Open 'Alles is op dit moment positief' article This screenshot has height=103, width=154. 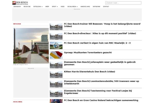(x=100, y=33)
